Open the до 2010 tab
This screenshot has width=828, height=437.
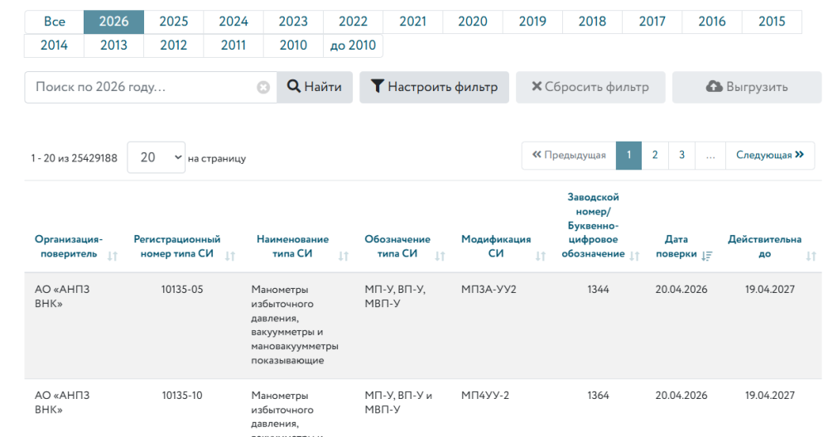(353, 46)
